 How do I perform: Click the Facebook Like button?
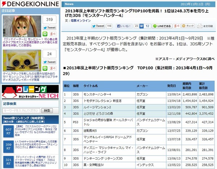pos(124,26)
